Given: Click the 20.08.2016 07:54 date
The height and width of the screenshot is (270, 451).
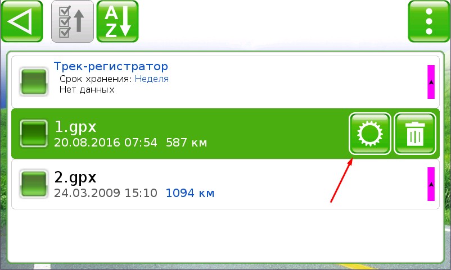Looking at the screenshot, I should point(106,143).
